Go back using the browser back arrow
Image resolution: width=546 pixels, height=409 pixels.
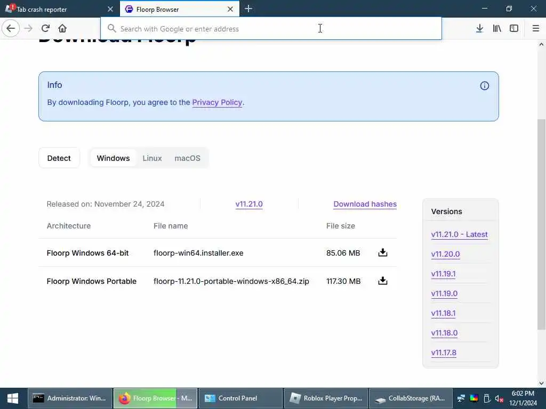[x=11, y=29]
